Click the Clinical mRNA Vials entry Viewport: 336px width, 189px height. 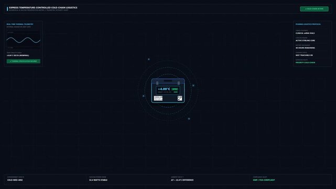(x=305, y=33)
